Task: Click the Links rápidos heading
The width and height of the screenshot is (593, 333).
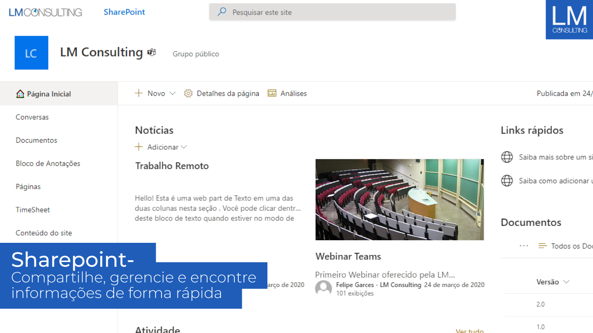Action: point(532,130)
